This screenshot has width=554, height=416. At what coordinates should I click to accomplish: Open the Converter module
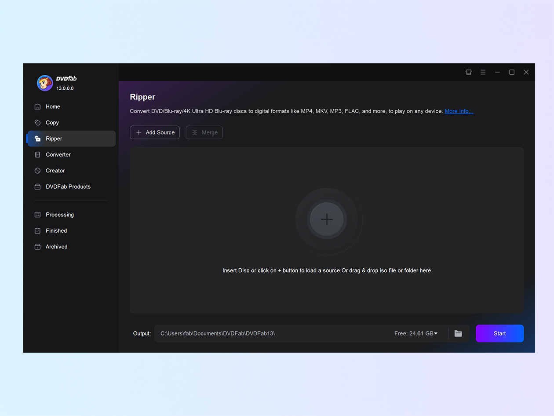(x=58, y=154)
